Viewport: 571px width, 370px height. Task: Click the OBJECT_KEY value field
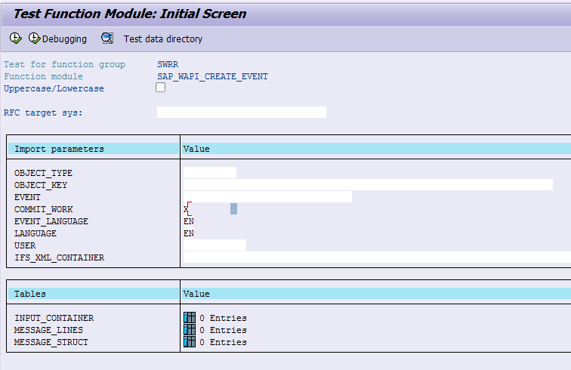[368, 185]
